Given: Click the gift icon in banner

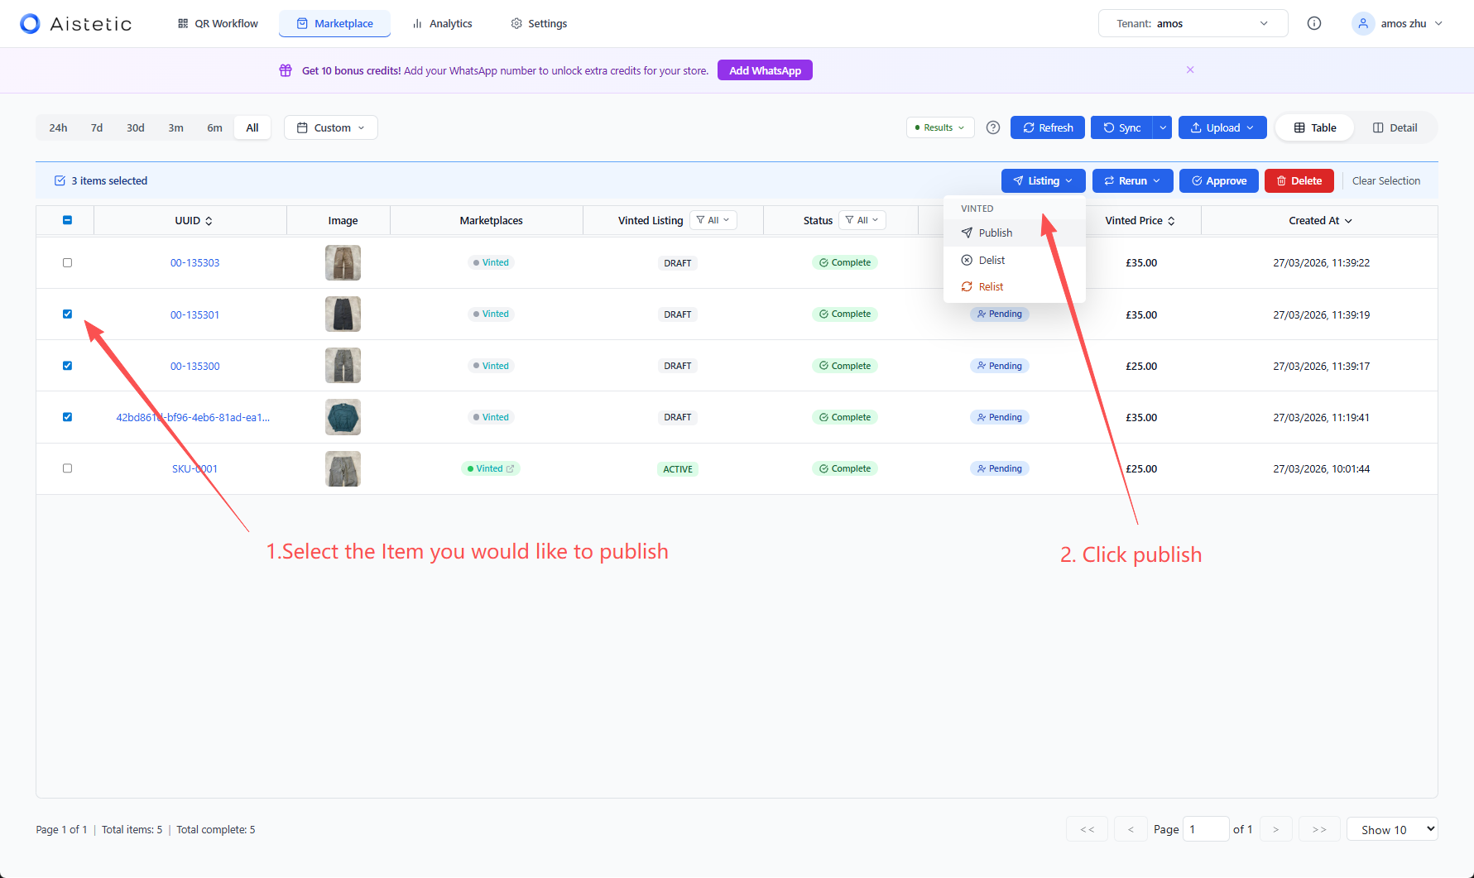Looking at the screenshot, I should (286, 70).
